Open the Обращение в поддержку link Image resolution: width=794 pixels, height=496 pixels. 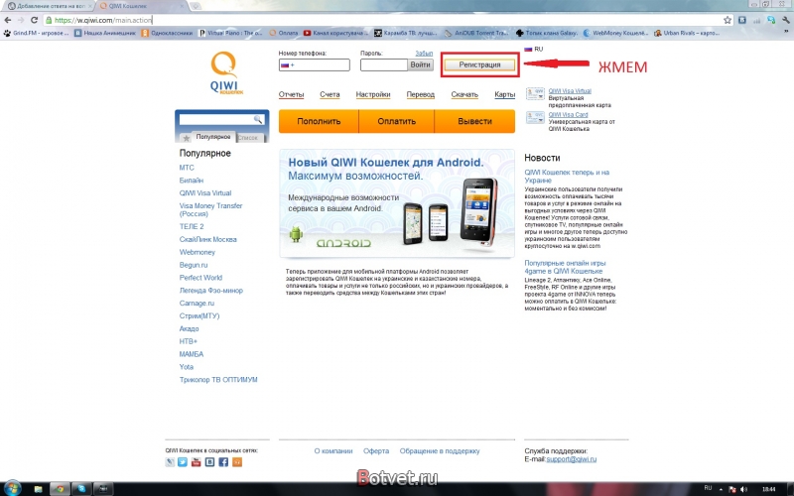coord(440,451)
